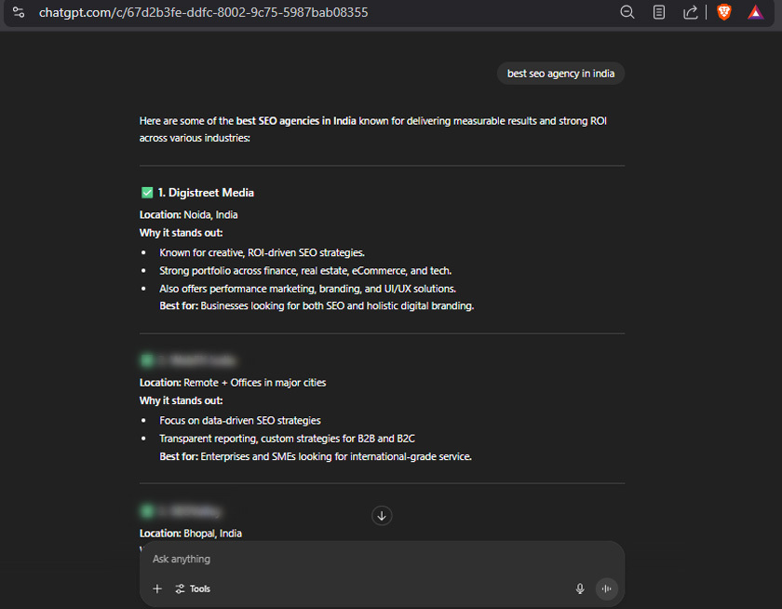Open the Tools menu in composer
Screen dimensions: 782x609
click(x=193, y=589)
